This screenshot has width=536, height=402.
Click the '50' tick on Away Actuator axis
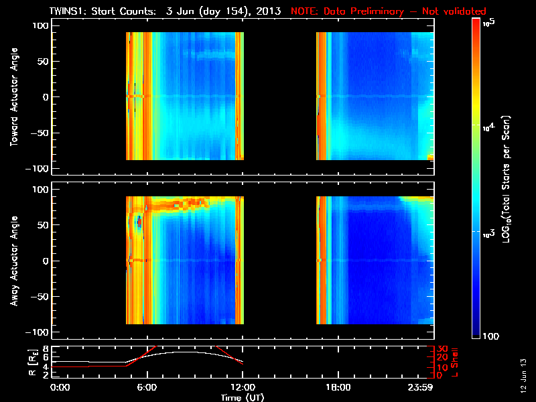44,225
